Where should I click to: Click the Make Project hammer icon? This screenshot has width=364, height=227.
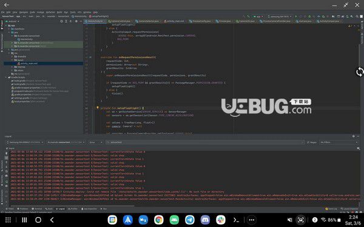[x=248, y=16]
